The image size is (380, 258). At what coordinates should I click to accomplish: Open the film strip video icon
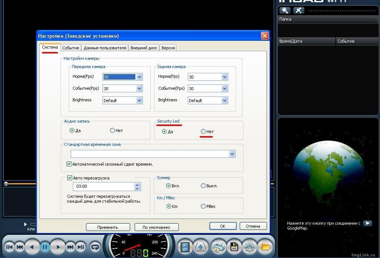(x=185, y=247)
